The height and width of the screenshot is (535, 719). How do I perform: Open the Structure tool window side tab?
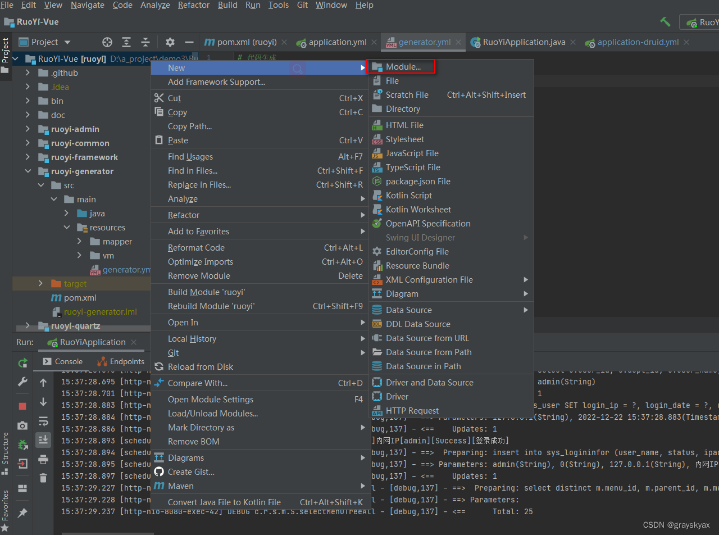pos(6,453)
